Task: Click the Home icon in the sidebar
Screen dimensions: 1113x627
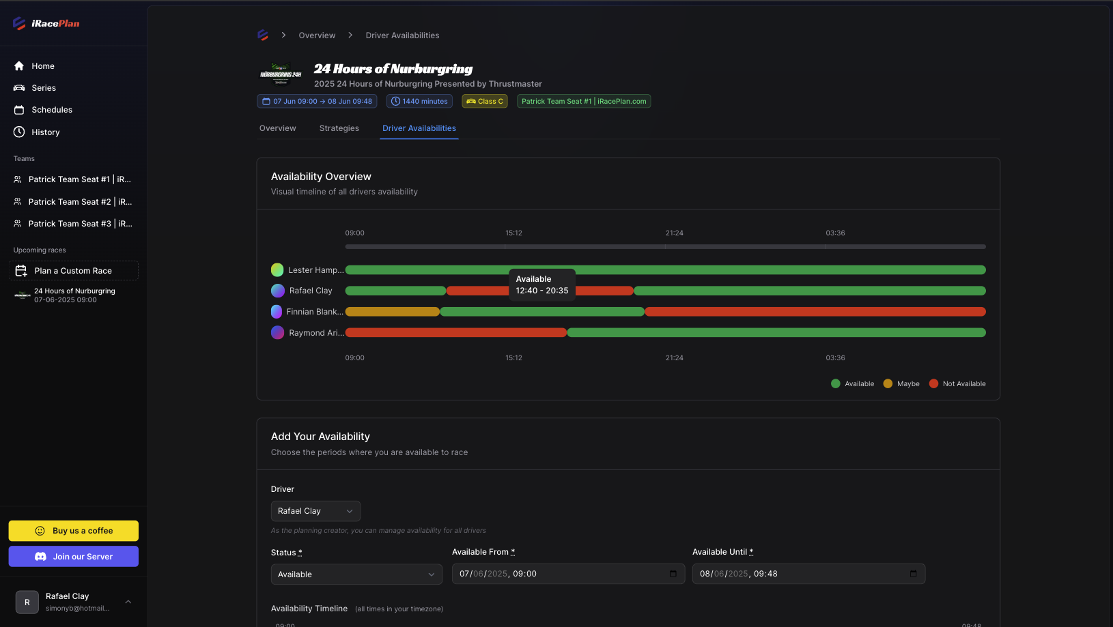Action: click(x=19, y=65)
